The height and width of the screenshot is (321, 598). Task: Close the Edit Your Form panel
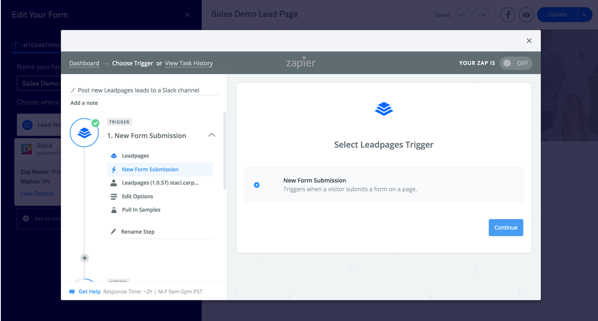[x=188, y=15]
